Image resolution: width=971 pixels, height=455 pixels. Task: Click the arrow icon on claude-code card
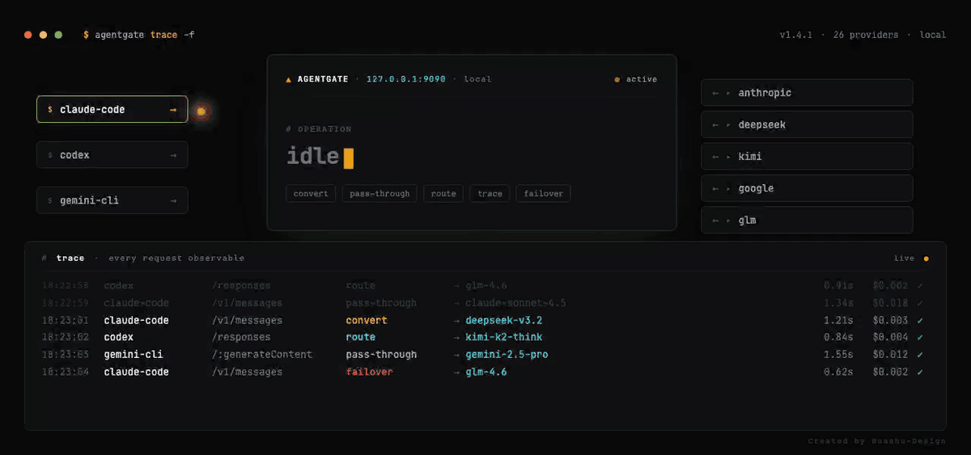(173, 110)
